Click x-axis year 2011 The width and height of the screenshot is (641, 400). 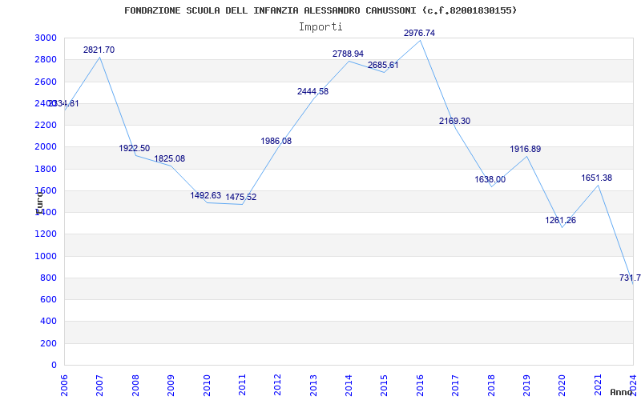242,385
